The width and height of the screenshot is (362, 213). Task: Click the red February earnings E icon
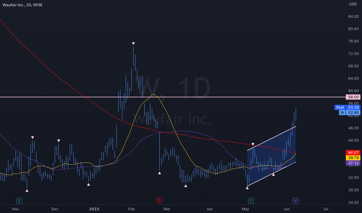pos(159,201)
